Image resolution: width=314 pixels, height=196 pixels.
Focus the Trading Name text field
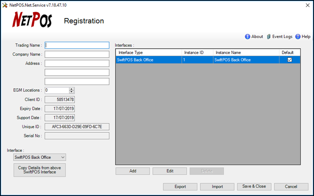click(77, 46)
